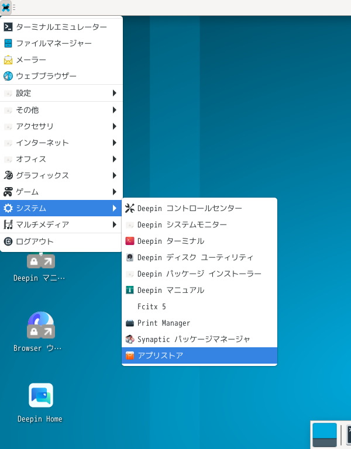Launch Deepin コントロールセンター

point(199,208)
